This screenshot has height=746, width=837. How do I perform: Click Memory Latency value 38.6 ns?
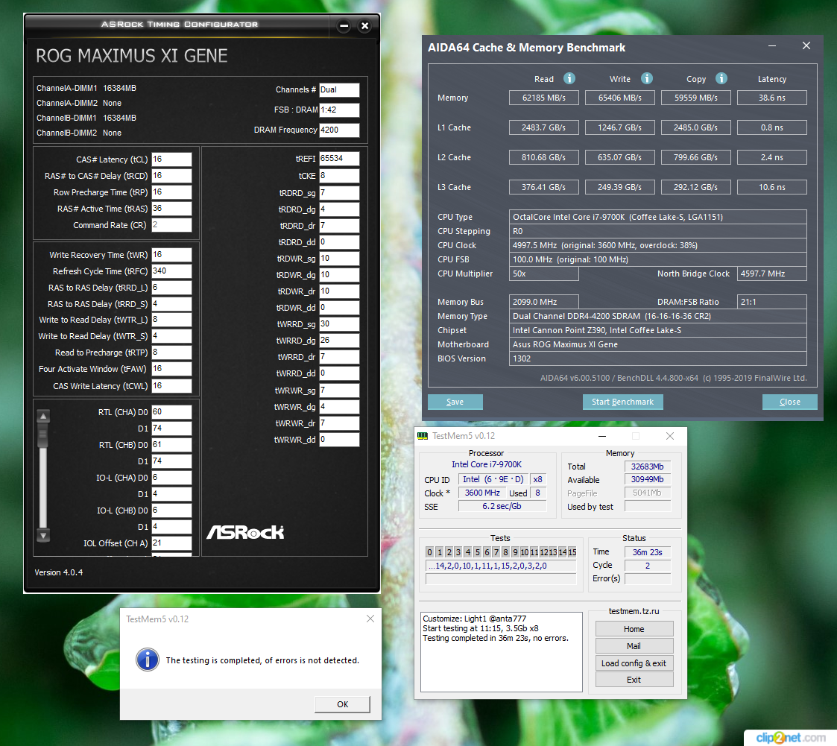tap(772, 98)
